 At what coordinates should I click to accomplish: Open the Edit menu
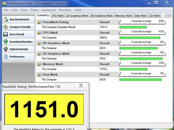click(x=14, y=10)
